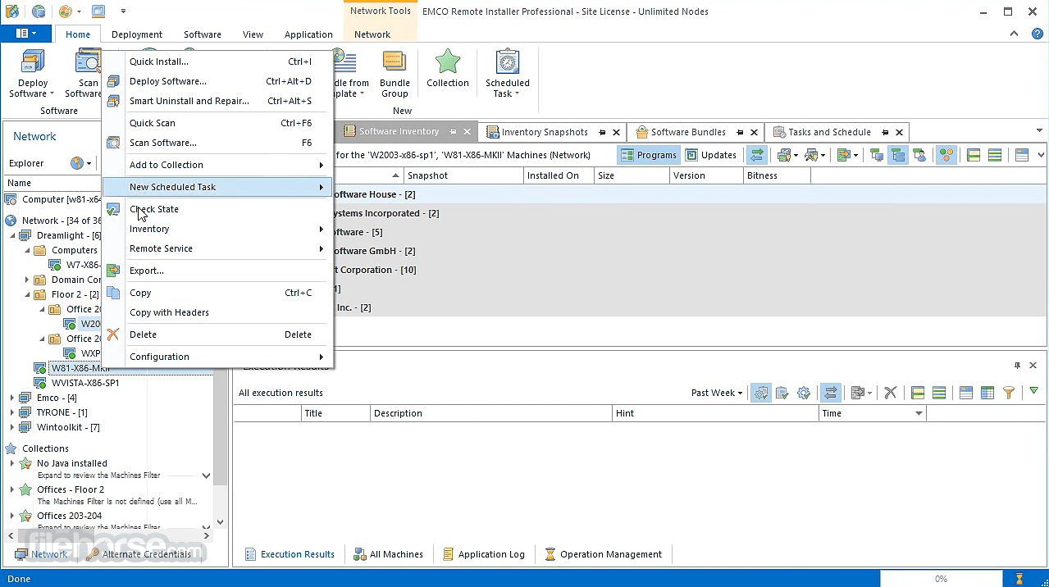Click the globe icon beside Explorer label

[x=77, y=163]
